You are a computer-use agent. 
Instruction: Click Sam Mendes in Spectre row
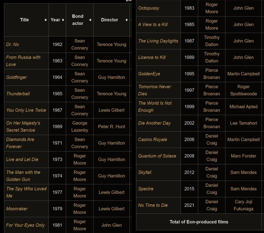click(x=243, y=189)
